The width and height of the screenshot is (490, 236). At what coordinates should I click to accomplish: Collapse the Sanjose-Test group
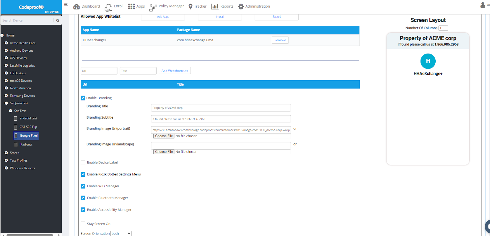pos(6,103)
